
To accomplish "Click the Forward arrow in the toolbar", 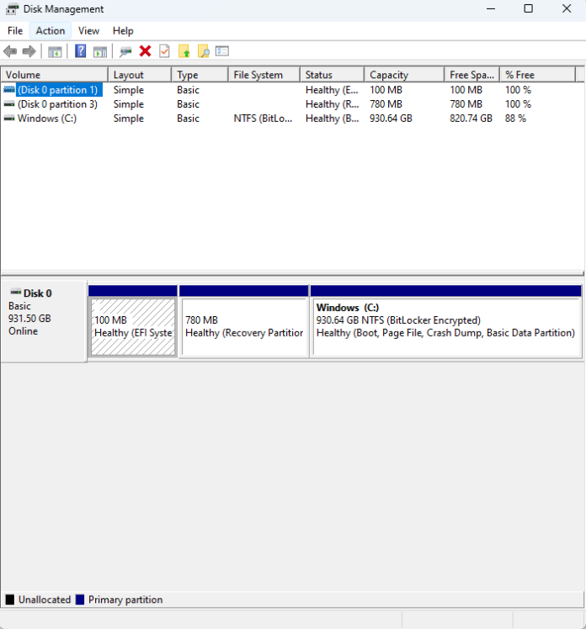I will 29,51.
